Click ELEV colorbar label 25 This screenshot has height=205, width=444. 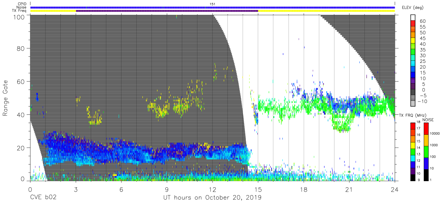(422, 61)
